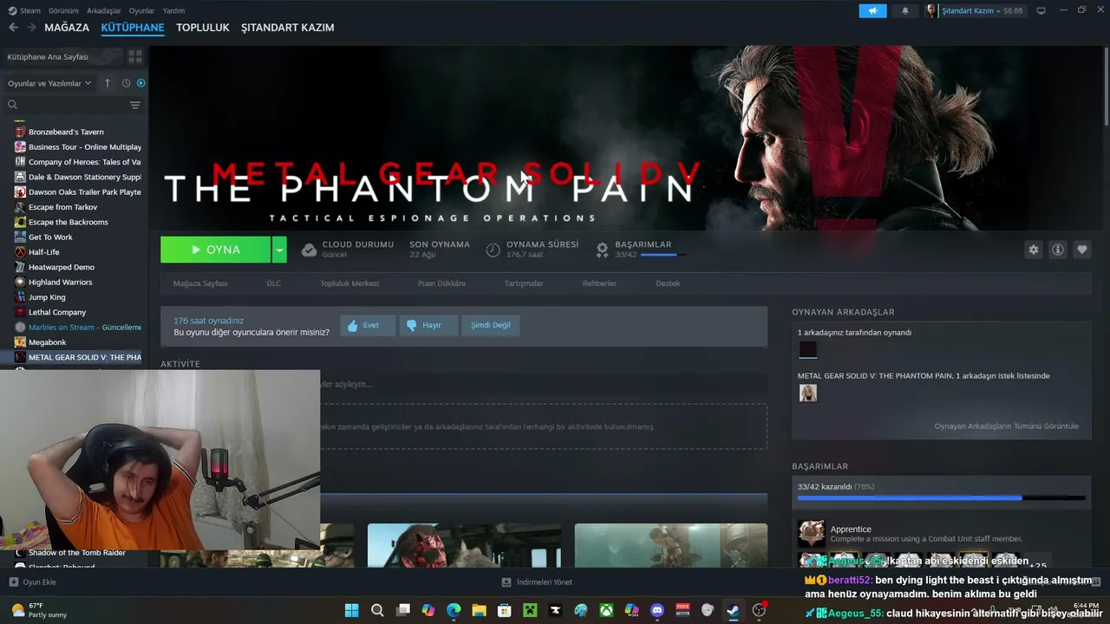The width and height of the screenshot is (1110, 624).
Task: Click the Oynama Süresi clock icon
Action: click(493, 250)
